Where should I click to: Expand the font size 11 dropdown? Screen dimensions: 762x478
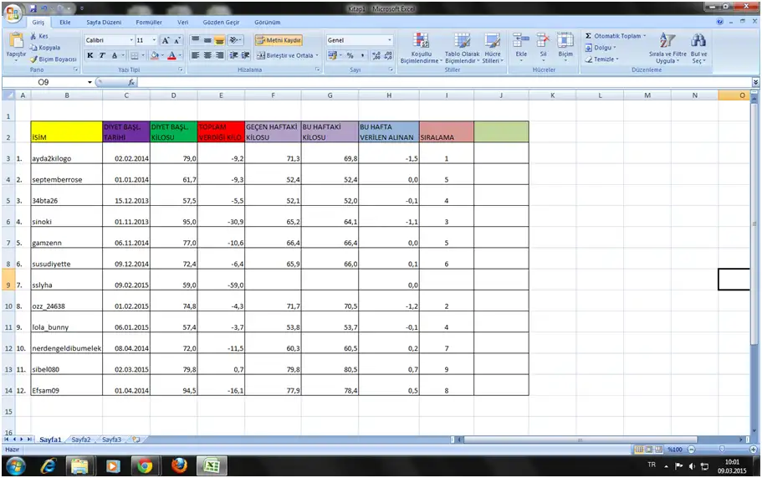[x=153, y=40]
